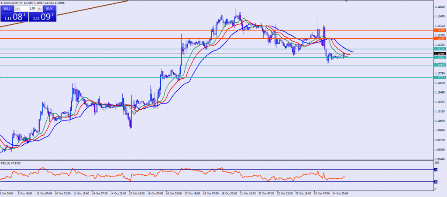Click the SELL button
The height and width of the screenshot is (197, 447).
click(7, 8)
